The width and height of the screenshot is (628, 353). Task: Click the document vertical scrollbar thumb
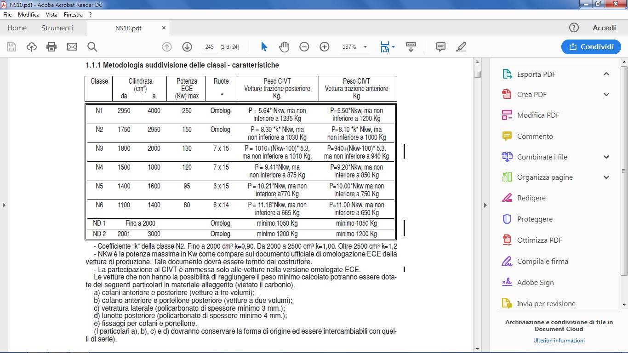click(478, 74)
